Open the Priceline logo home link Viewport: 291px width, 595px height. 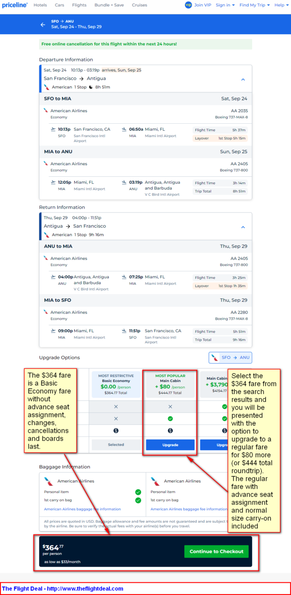coord(15,5)
